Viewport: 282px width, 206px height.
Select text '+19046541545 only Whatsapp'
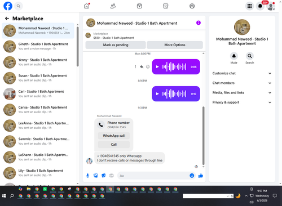[x=119, y=156]
